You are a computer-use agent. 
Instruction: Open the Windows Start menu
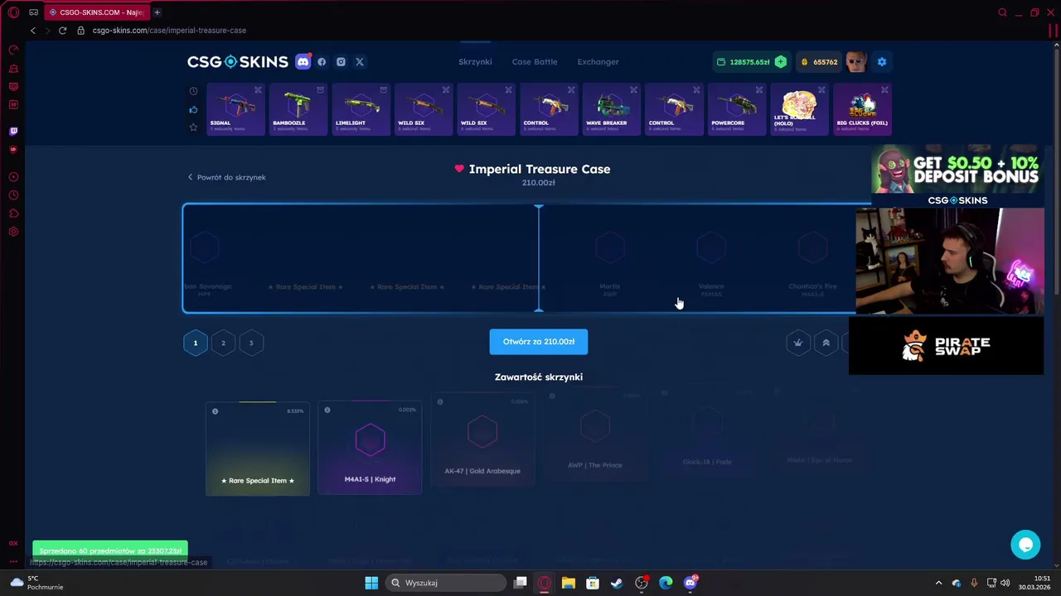click(x=371, y=583)
